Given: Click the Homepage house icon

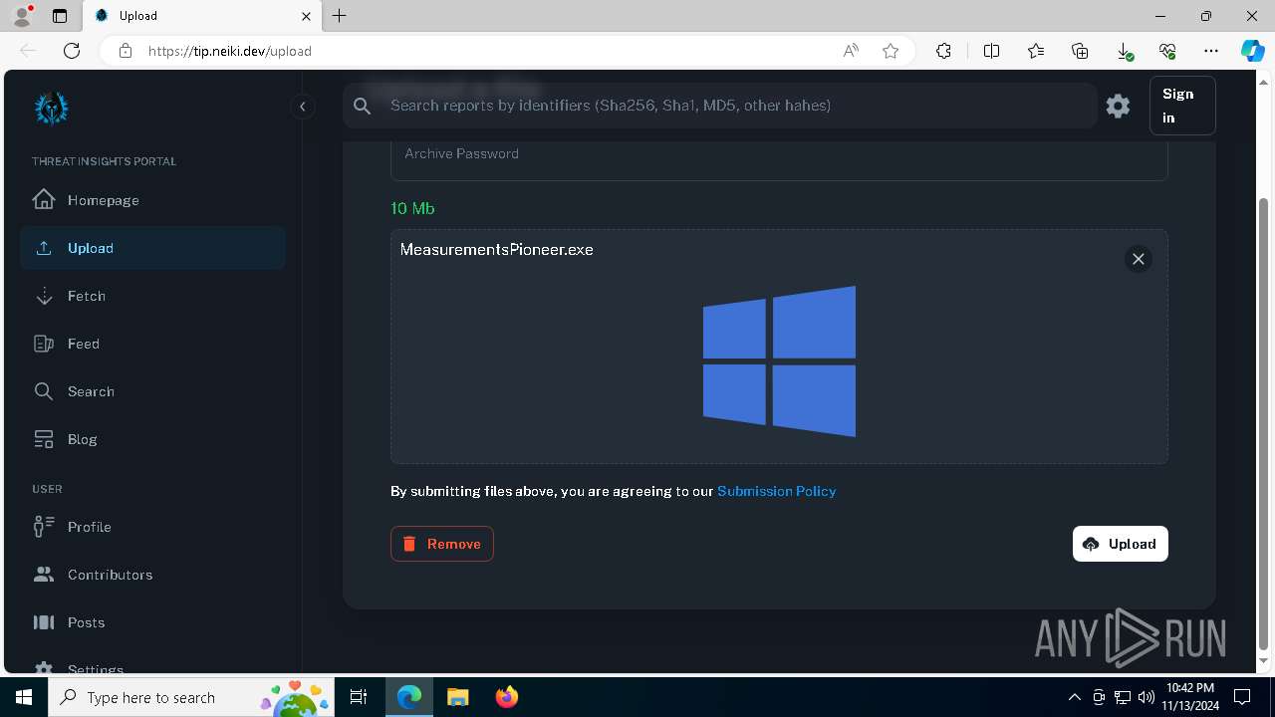Looking at the screenshot, I should (x=44, y=199).
